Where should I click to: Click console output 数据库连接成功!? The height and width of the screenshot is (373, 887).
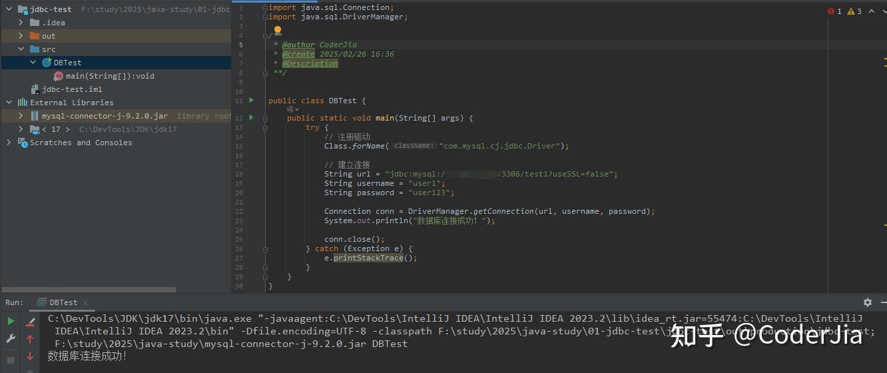click(87, 356)
